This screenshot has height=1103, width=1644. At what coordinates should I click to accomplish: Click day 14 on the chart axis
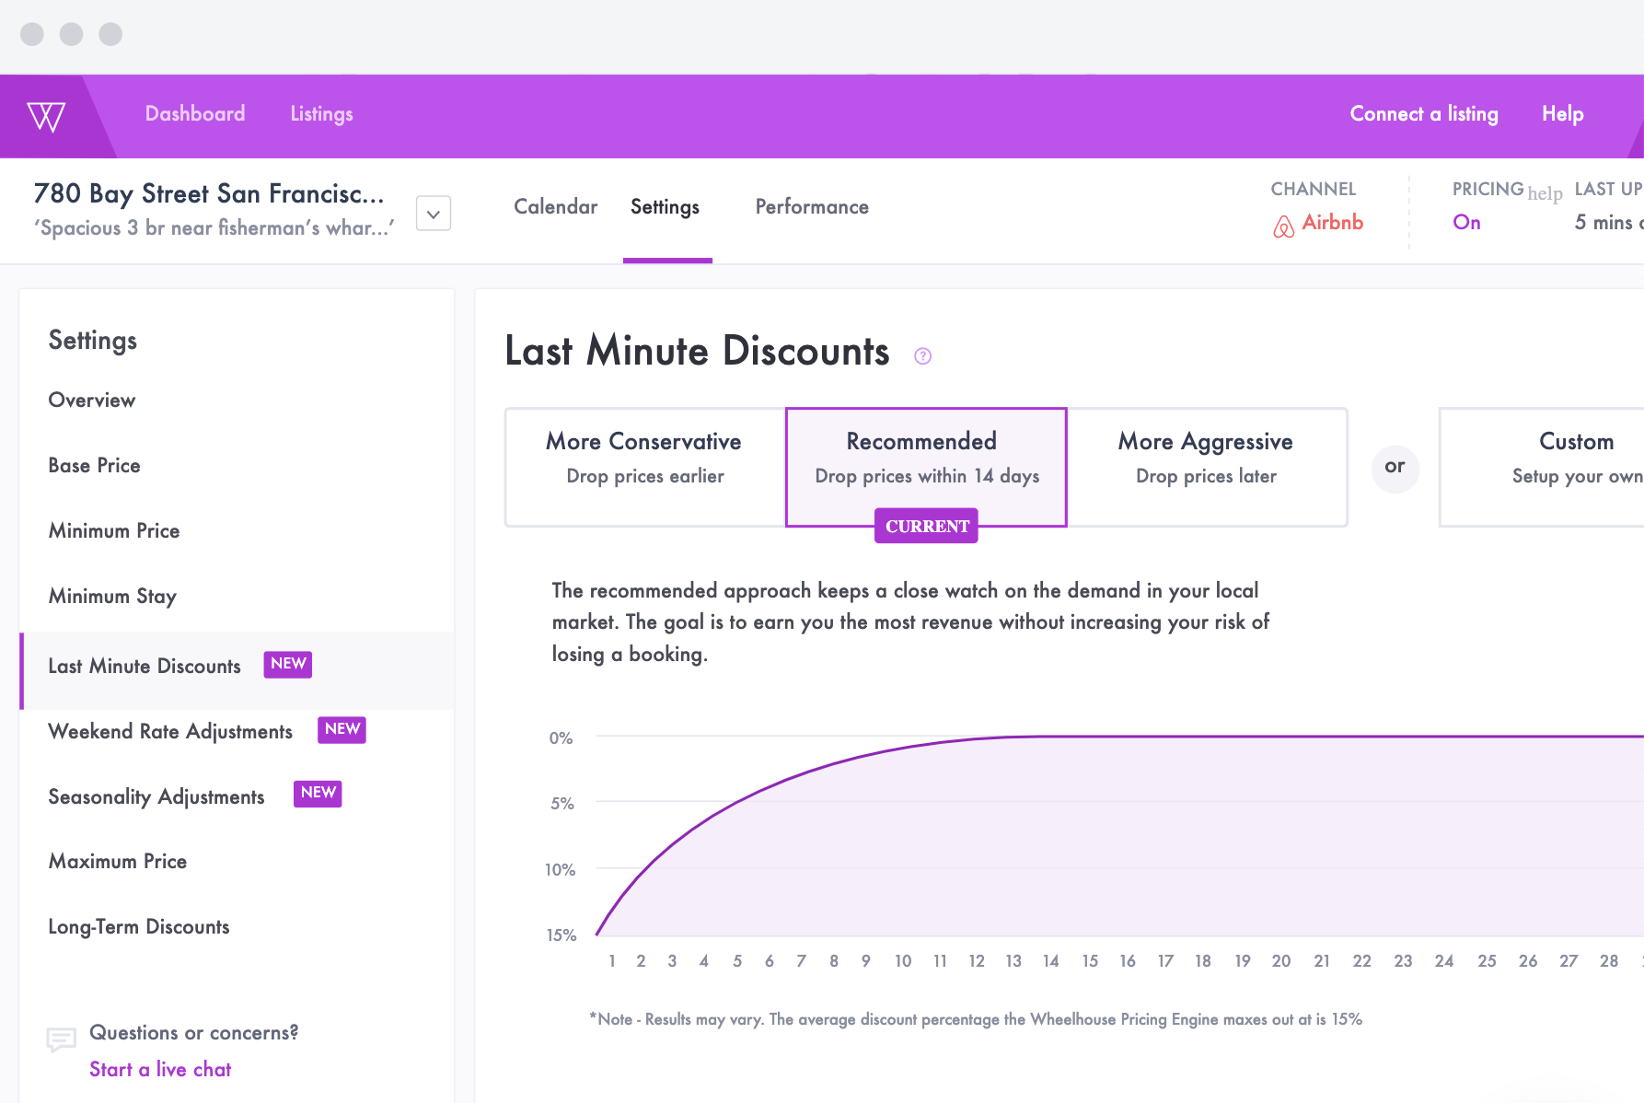pos(1051,961)
